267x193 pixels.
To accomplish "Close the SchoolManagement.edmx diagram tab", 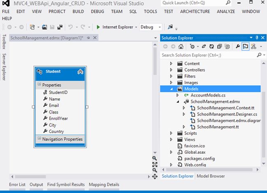I will click(x=94, y=38).
